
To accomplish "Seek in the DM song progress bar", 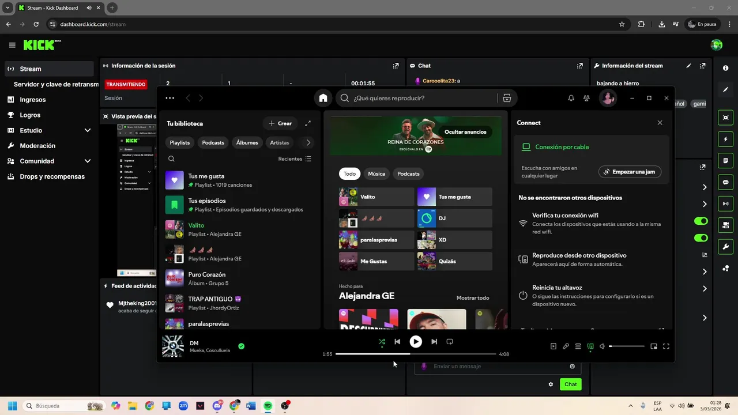I will click(x=416, y=354).
